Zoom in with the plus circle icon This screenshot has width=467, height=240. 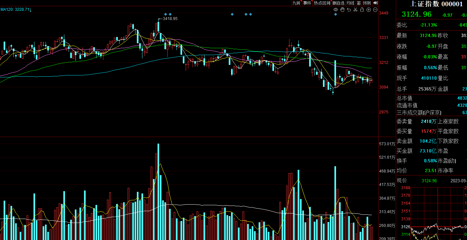(369, 10)
